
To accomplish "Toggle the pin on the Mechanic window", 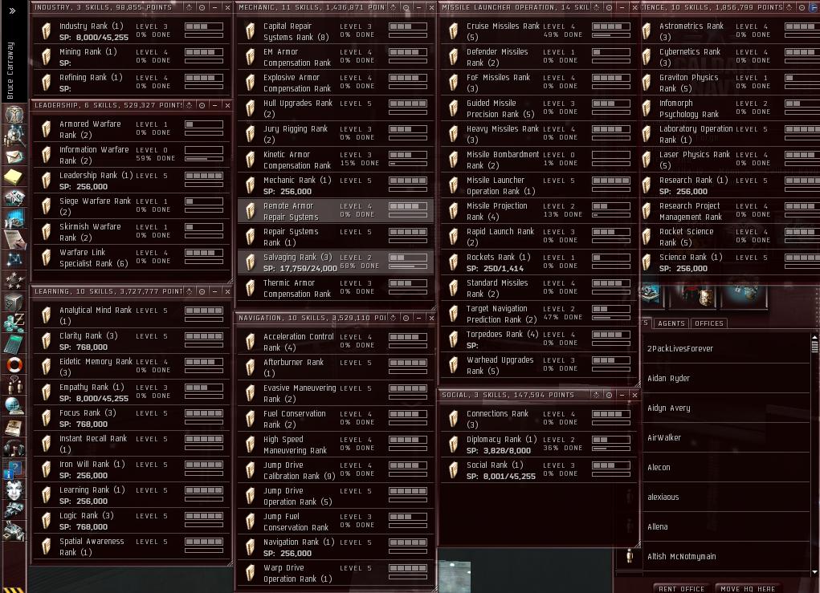I will [x=394, y=7].
